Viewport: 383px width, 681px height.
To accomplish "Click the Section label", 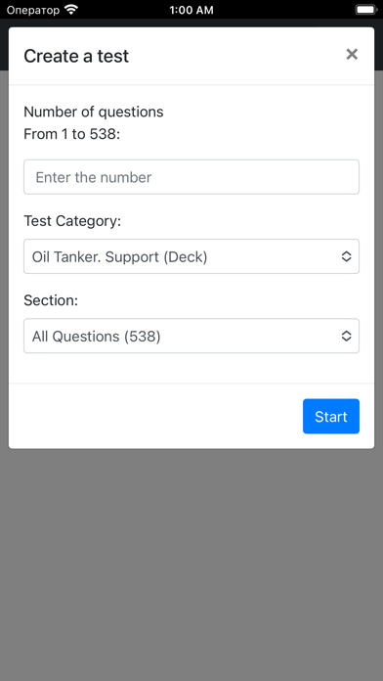I will [x=51, y=300].
